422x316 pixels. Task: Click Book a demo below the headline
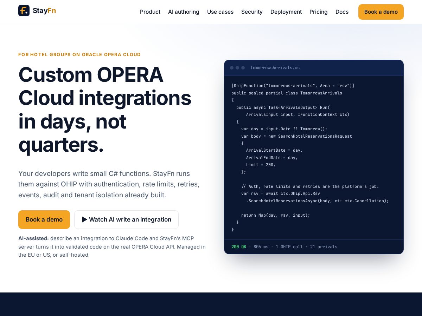coord(44,219)
